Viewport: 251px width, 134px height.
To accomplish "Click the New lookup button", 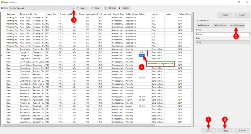I will [x=82, y=8].
